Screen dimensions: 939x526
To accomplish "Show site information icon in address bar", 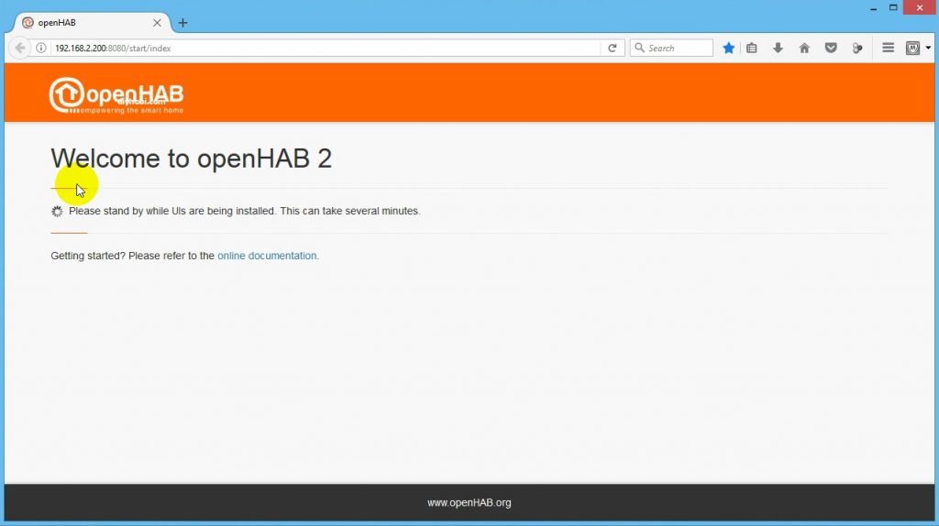I will (40, 48).
